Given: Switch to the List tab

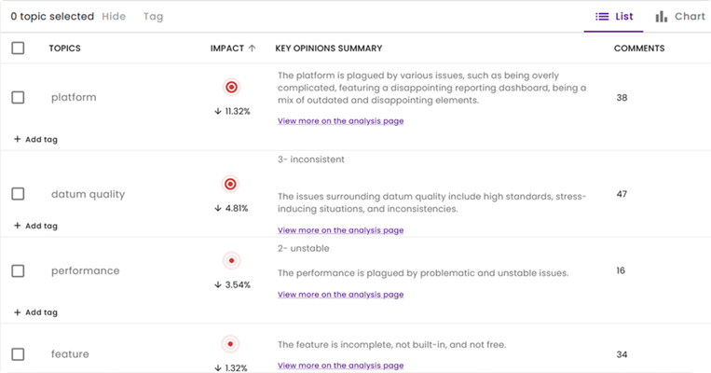Looking at the screenshot, I should 614,17.
